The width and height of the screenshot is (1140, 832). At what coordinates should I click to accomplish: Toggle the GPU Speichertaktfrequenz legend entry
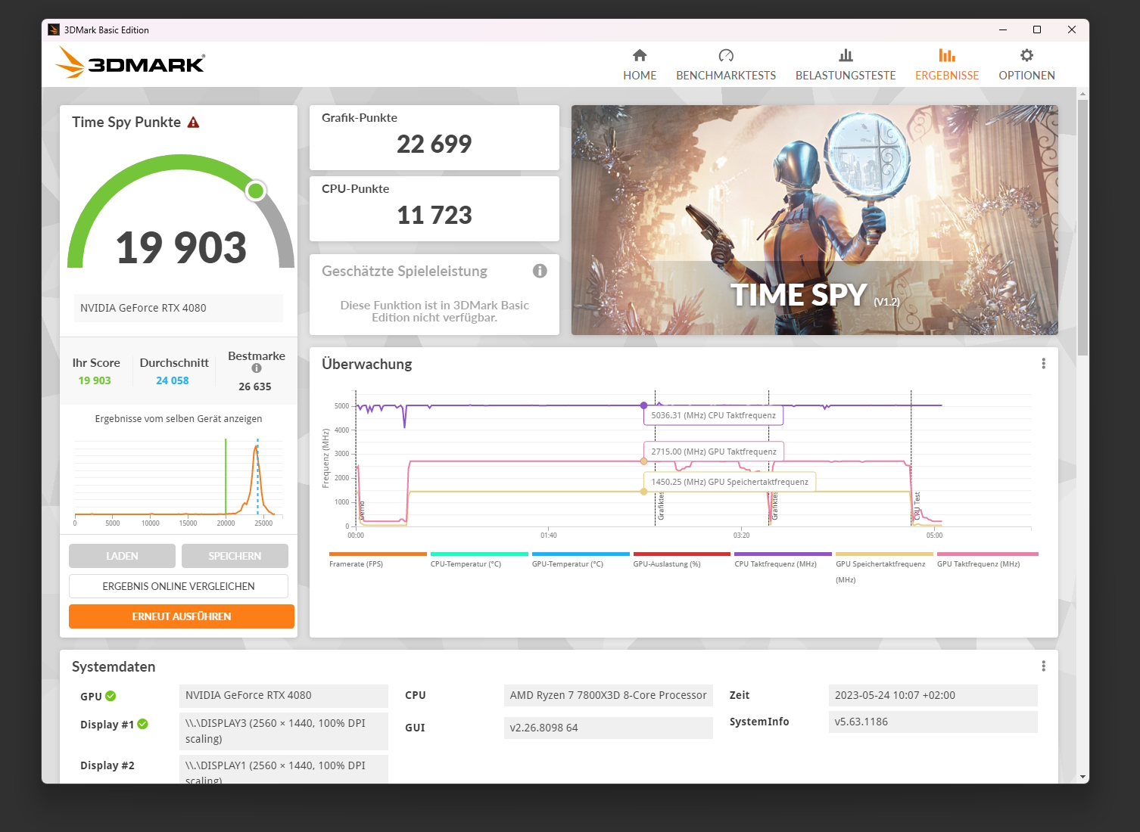[884, 568]
